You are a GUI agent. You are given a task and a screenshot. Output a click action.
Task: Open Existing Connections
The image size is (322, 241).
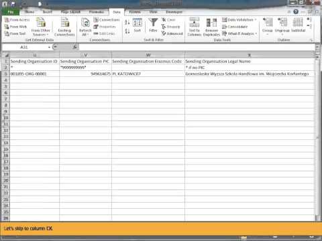(x=64, y=27)
